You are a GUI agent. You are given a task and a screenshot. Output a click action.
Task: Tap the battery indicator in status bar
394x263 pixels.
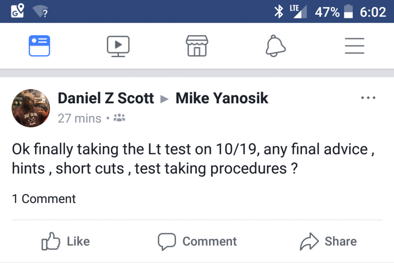[x=348, y=12]
